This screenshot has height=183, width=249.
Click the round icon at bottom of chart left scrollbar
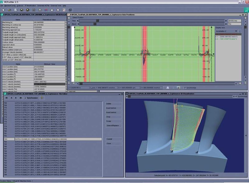click(x=69, y=83)
